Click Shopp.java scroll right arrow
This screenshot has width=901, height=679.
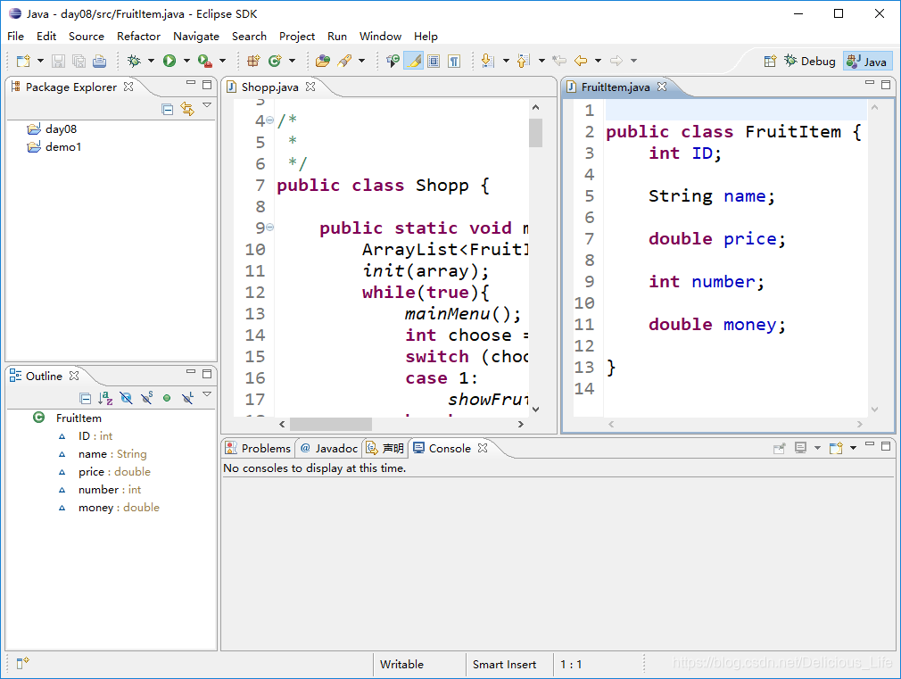tap(521, 425)
